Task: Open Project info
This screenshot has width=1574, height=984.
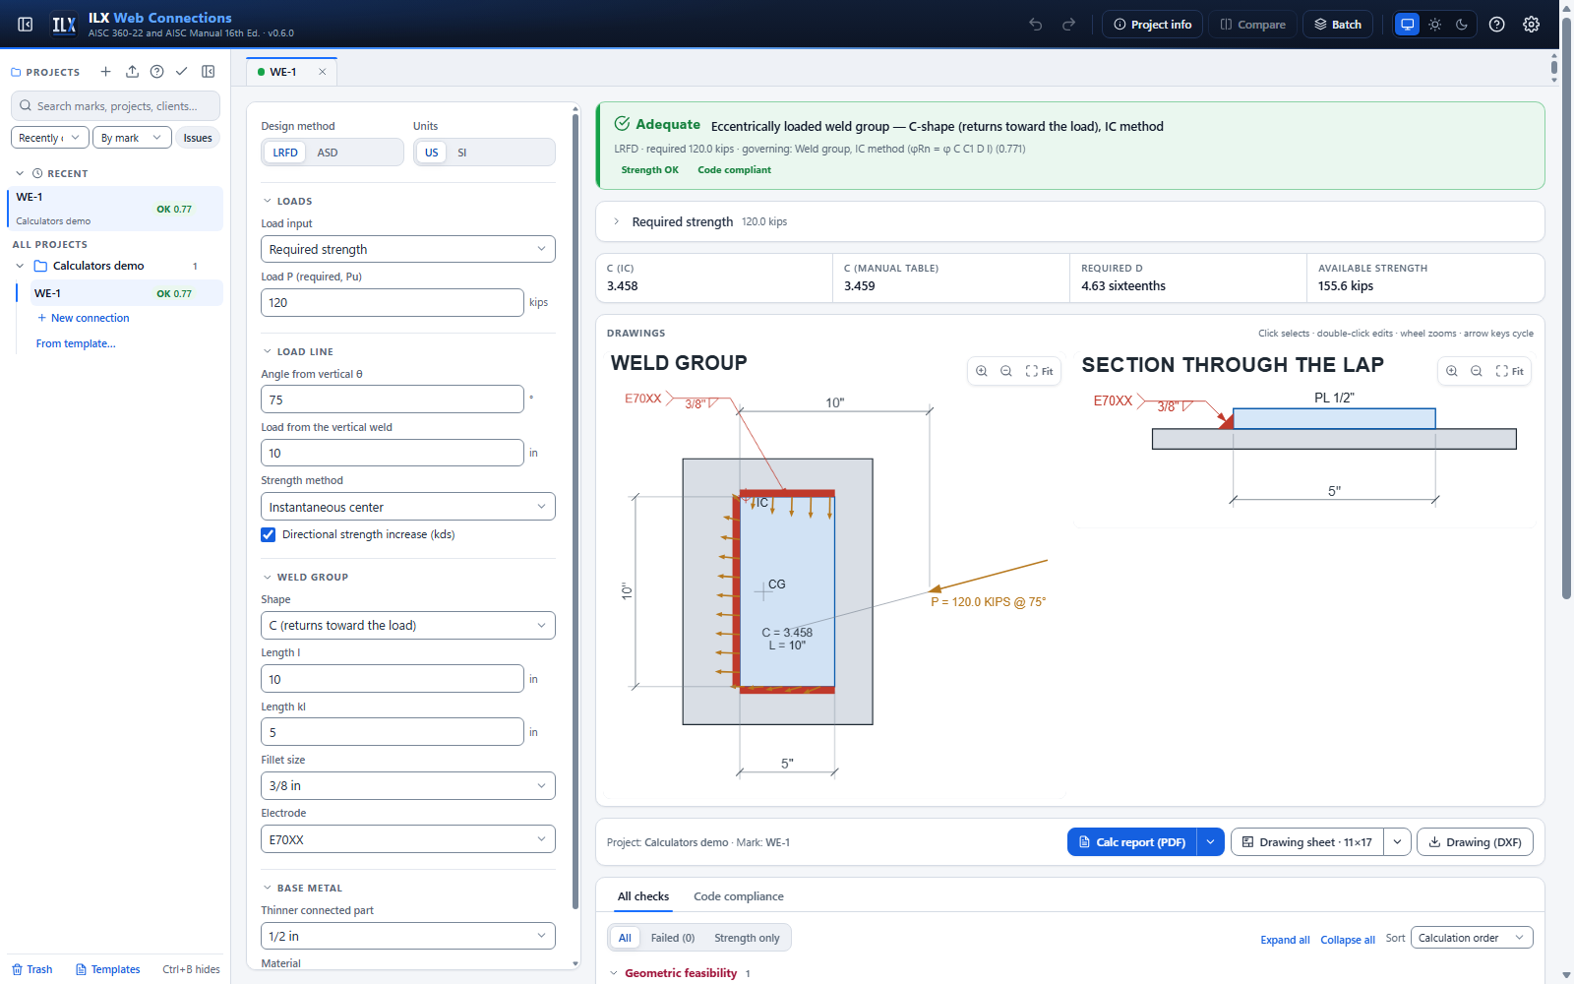Action: point(1152,25)
